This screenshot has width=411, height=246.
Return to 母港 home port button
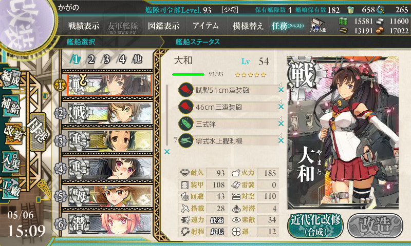point(38,132)
